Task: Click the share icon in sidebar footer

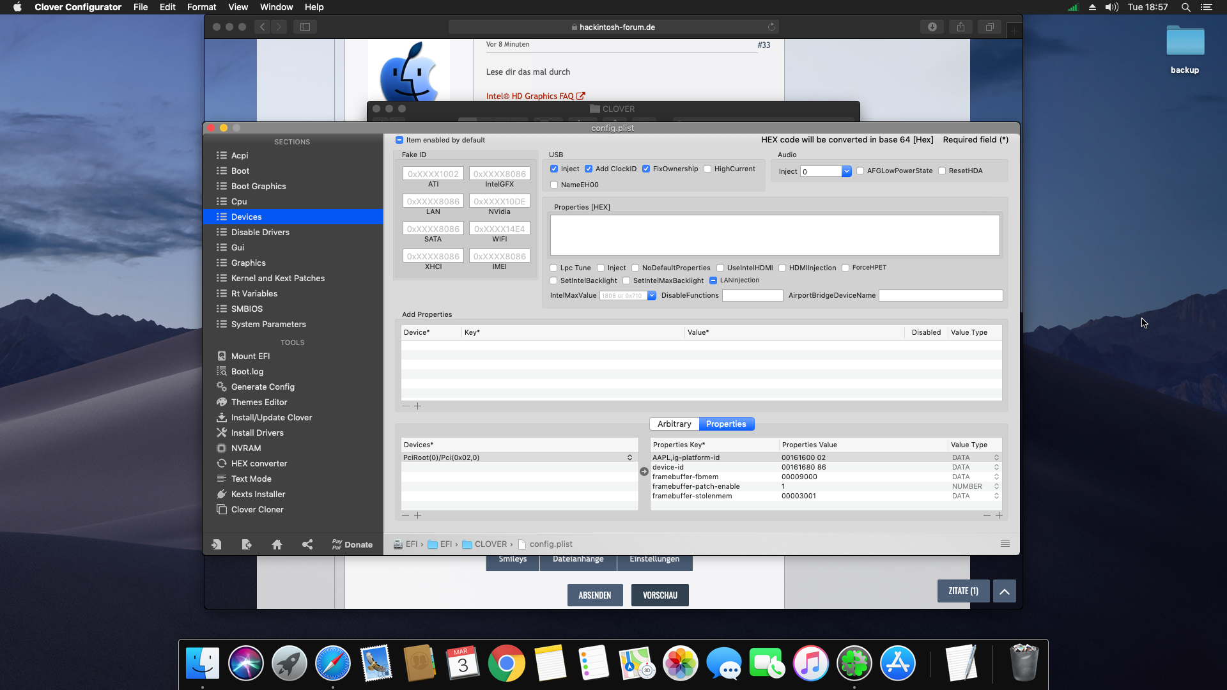Action: coord(307,544)
